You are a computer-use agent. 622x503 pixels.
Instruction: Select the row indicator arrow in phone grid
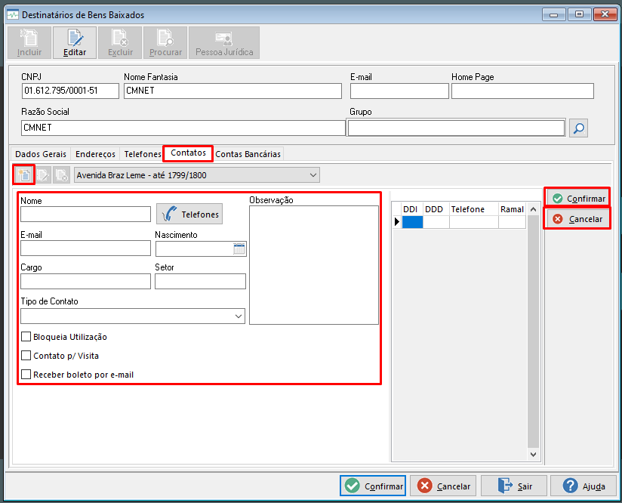pos(397,222)
